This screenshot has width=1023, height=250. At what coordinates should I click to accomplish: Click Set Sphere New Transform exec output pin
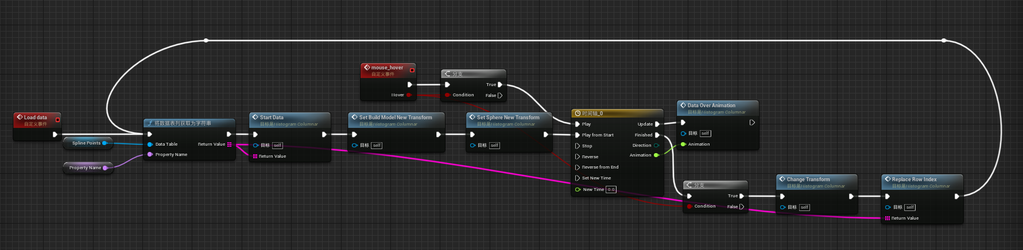[x=546, y=134]
